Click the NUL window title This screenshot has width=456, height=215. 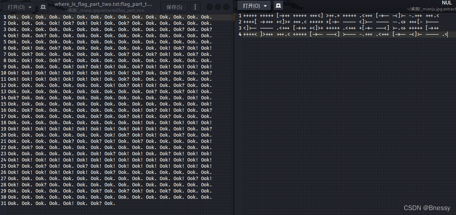point(447,3)
